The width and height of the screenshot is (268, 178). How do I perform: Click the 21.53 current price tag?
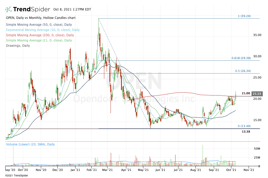(256, 94)
